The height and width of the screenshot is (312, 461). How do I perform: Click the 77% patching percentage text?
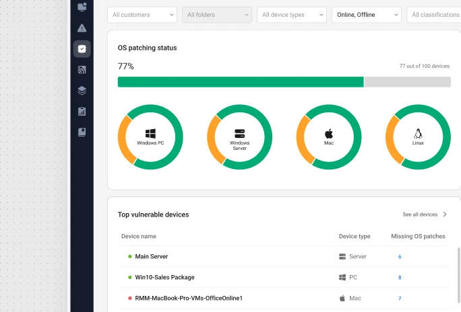(126, 67)
